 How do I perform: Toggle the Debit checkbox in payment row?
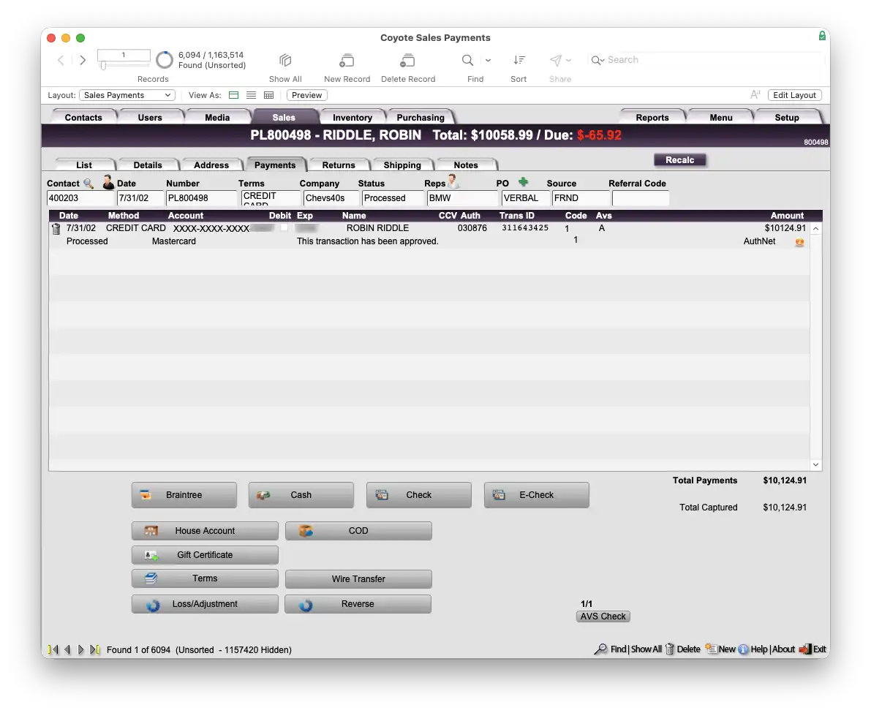[284, 227]
